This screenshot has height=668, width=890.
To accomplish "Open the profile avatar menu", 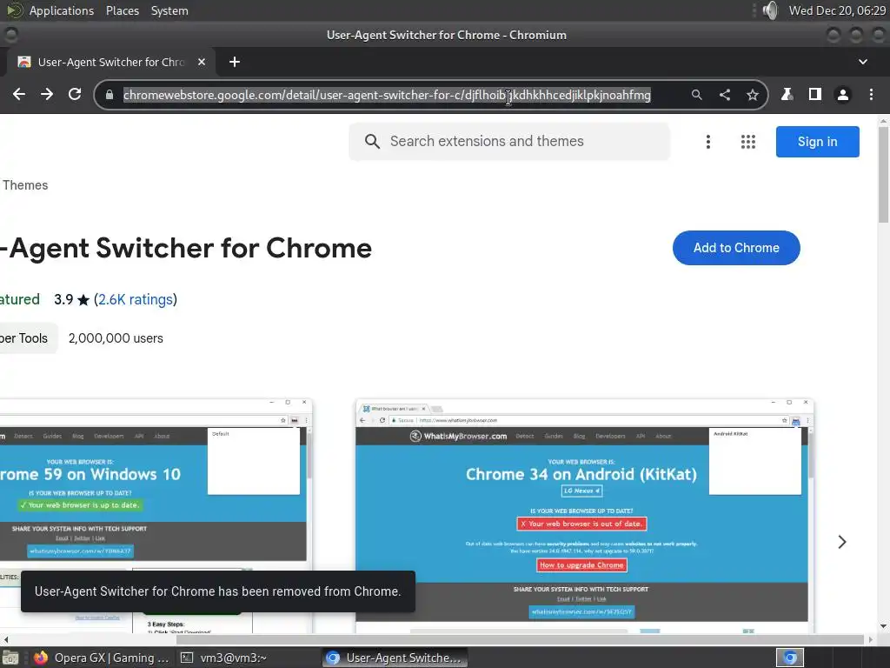I will (843, 94).
